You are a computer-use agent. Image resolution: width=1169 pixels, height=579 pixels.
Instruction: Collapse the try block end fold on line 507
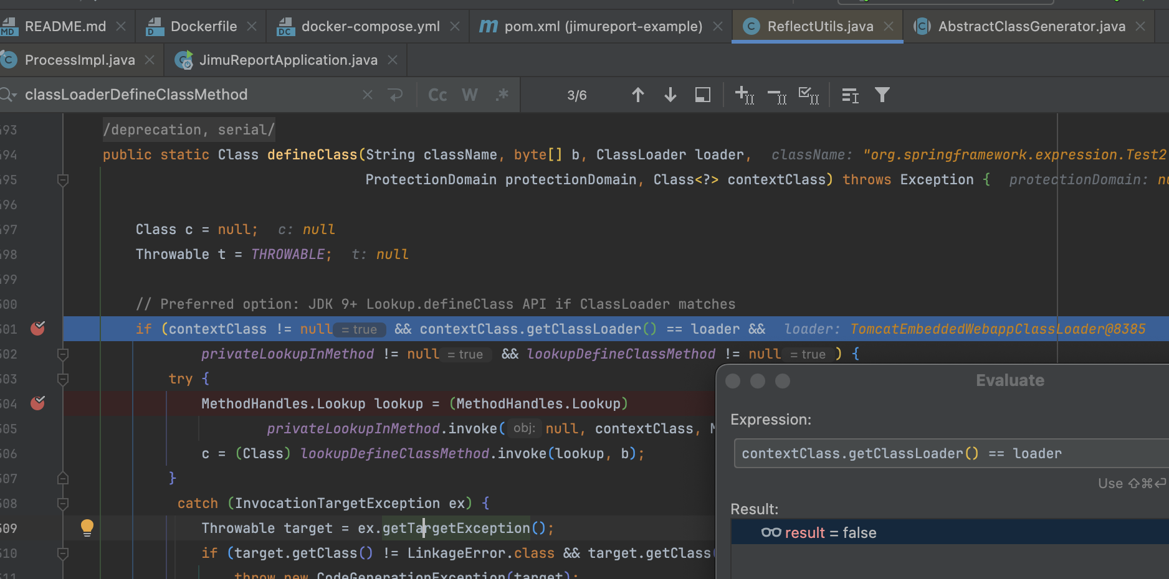[x=63, y=478]
